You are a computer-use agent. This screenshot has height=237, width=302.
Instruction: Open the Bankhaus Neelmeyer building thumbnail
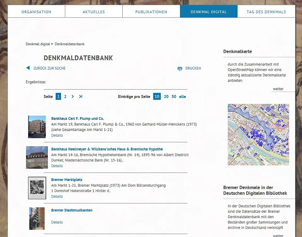point(37,157)
